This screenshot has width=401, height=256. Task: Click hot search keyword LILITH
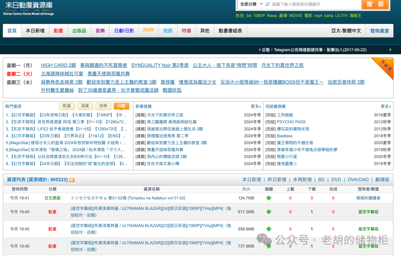point(341,16)
